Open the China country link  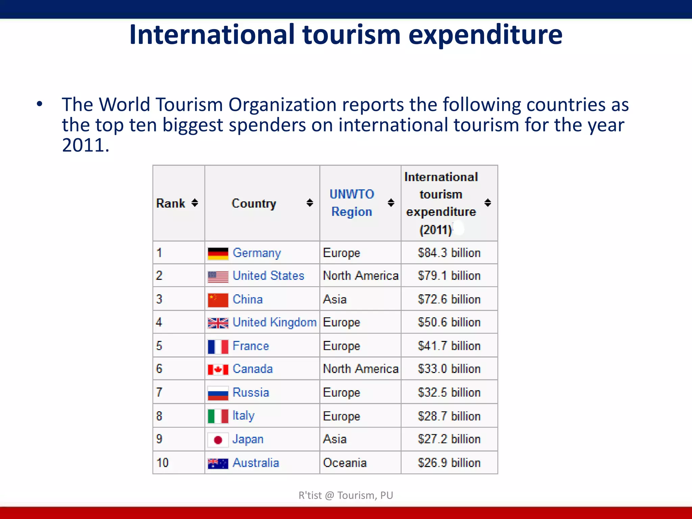point(248,299)
